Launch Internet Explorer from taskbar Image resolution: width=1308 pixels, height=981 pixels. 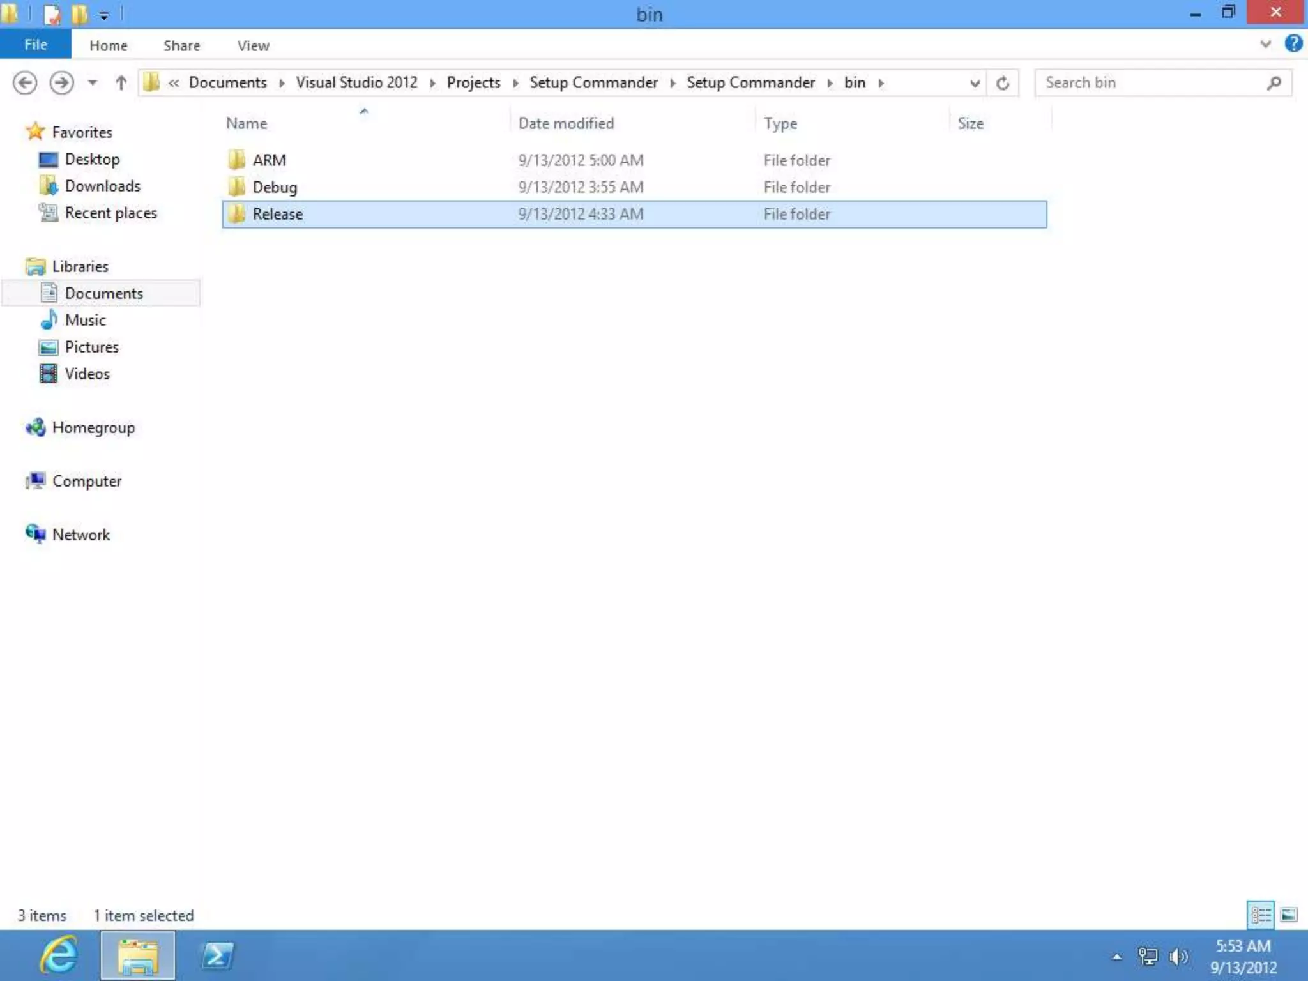pyautogui.click(x=59, y=955)
